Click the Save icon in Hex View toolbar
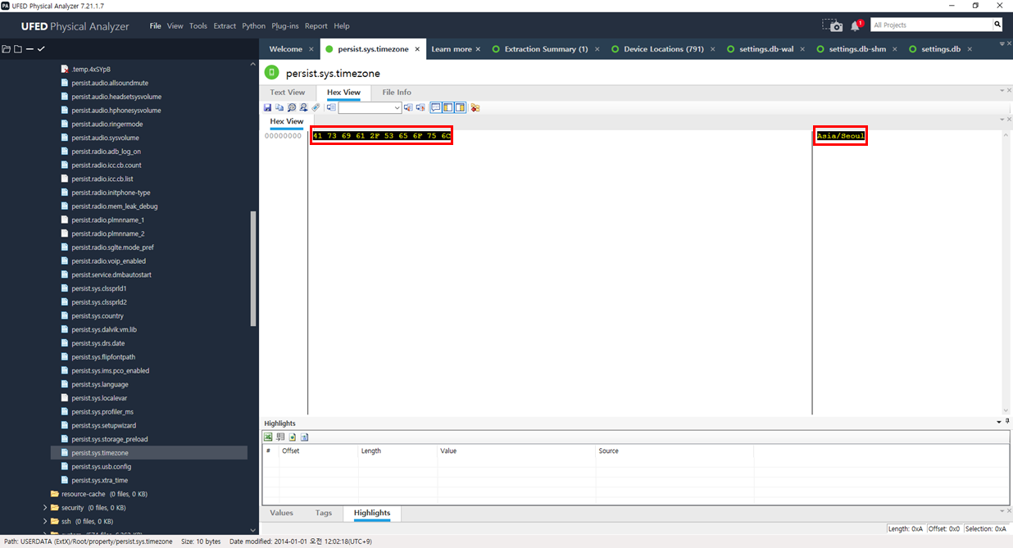This screenshot has height=548, width=1013. (x=267, y=107)
